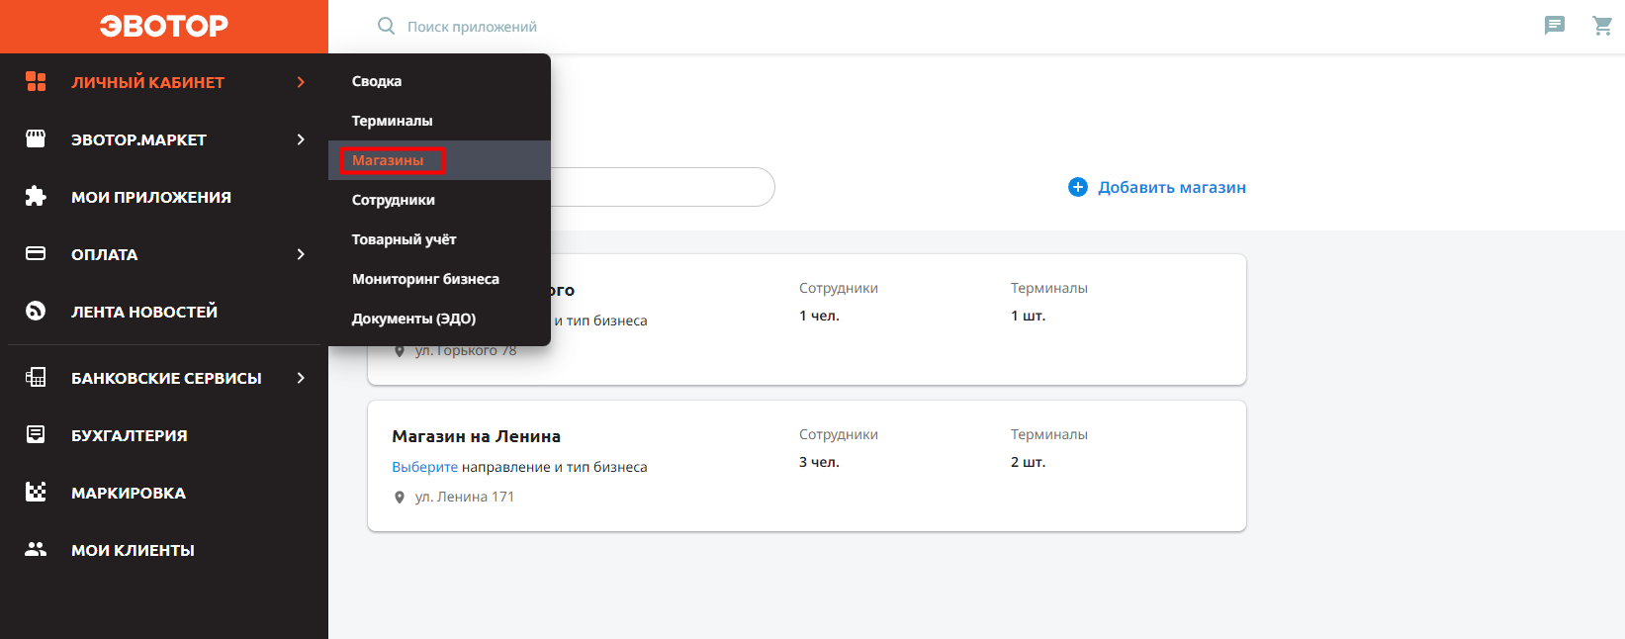
Task: Click the Личный кабинет dashboard icon
Action: tap(36, 82)
